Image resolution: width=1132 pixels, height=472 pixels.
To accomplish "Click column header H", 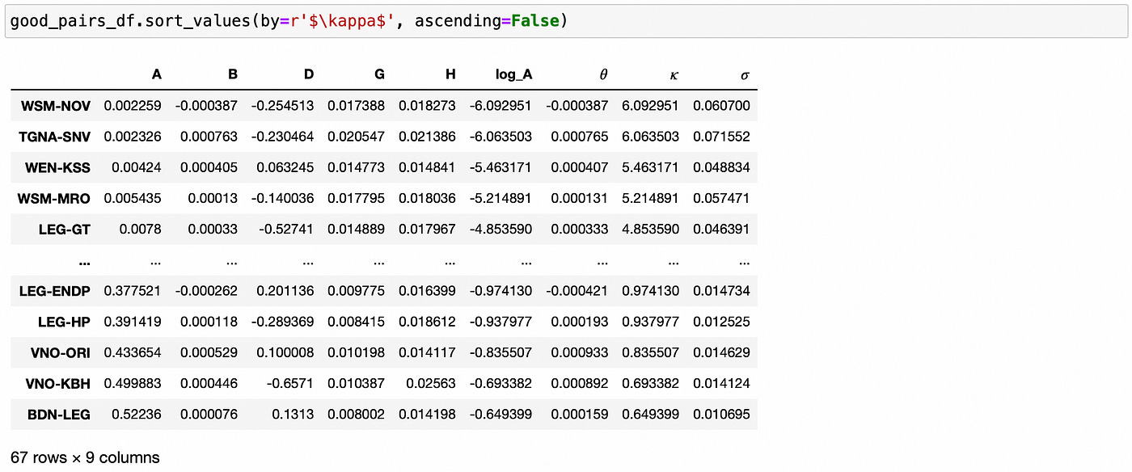I will (x=451, y=74).
